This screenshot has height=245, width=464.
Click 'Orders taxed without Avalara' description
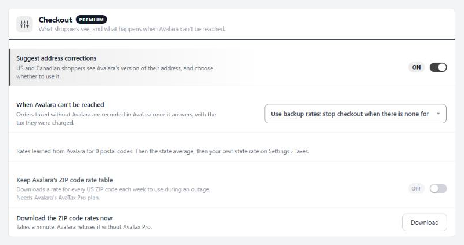pos(116,119)
